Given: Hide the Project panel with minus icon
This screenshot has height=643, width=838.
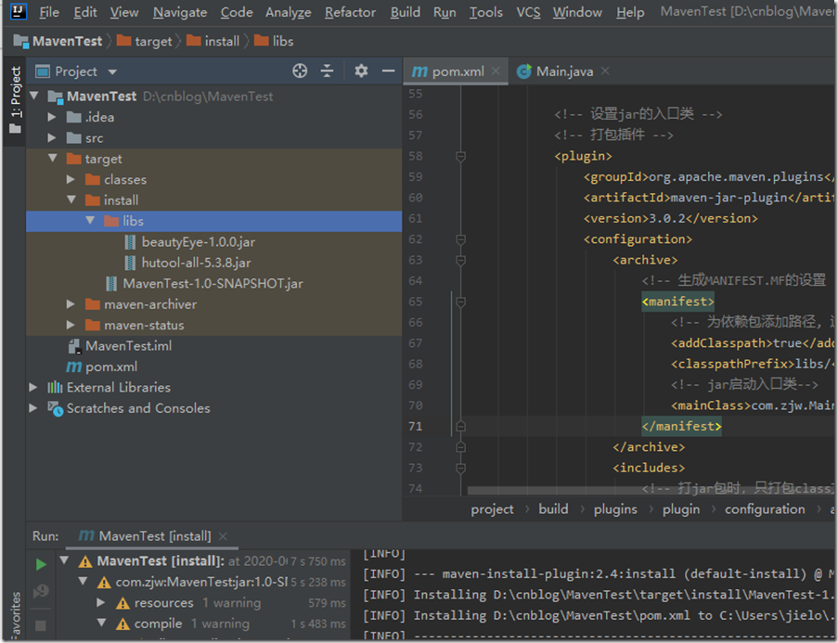Looking at the screenshot, I should 389,71.
